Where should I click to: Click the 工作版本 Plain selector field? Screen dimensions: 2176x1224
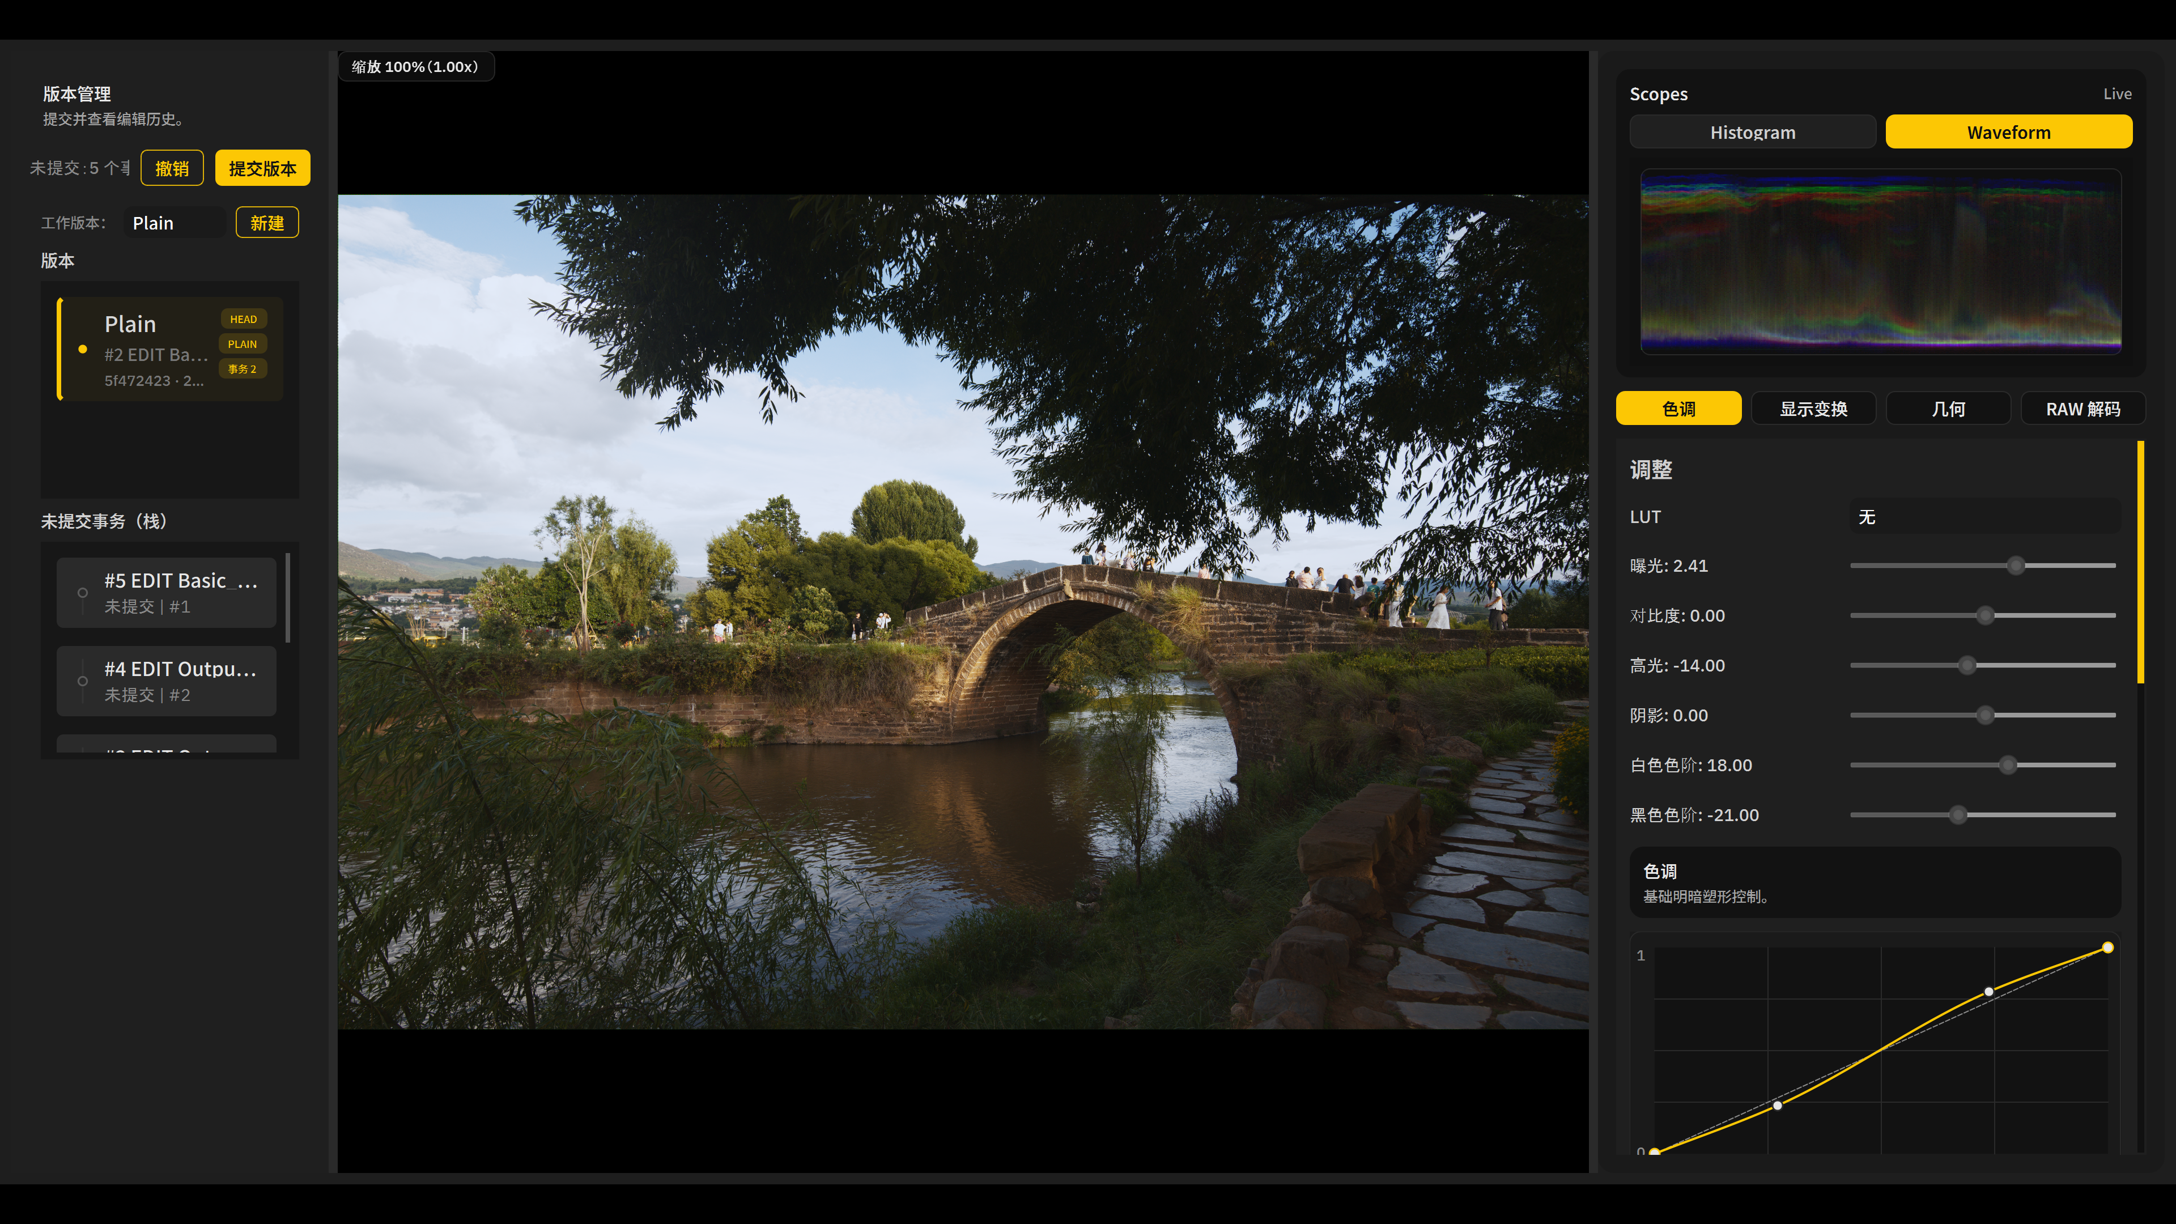click(175, 223)
